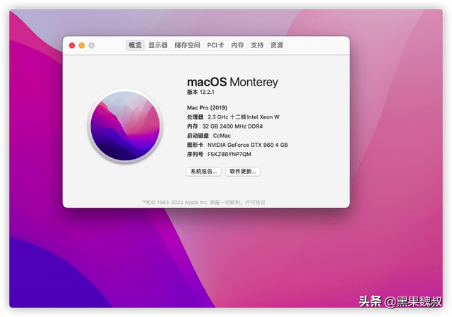Click the 软件更新... button
The width and height of the screenshot is (452, 317).
coord(243,172)
